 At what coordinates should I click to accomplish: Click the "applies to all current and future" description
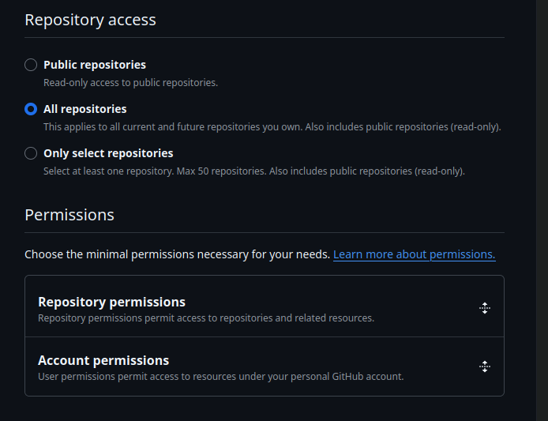tap(272, 126)
